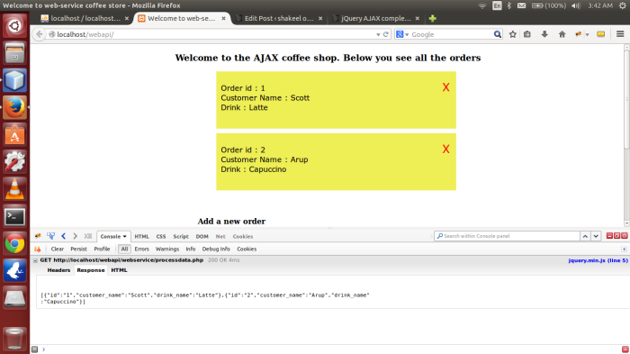
Task: Open the URL bar history dropdown
Action: 378,34
